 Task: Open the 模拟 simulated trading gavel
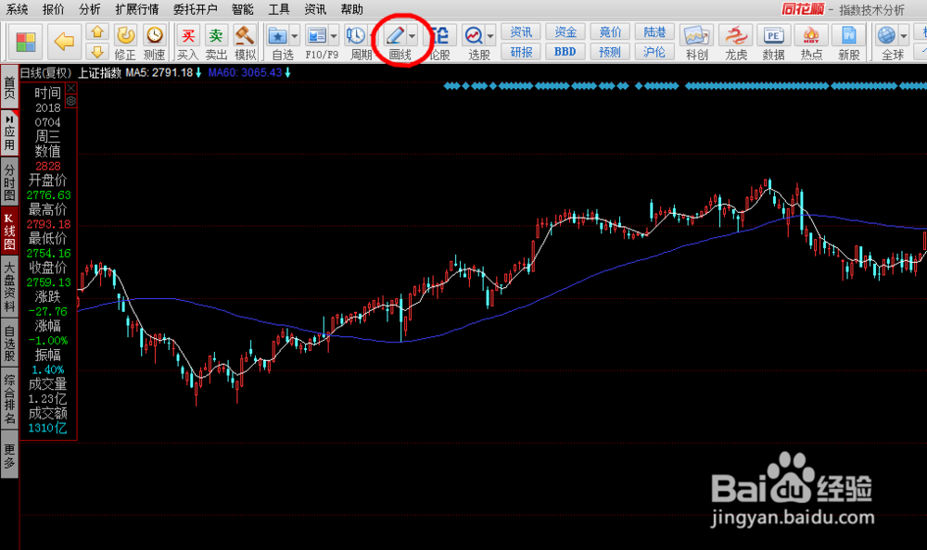[245, 43]
